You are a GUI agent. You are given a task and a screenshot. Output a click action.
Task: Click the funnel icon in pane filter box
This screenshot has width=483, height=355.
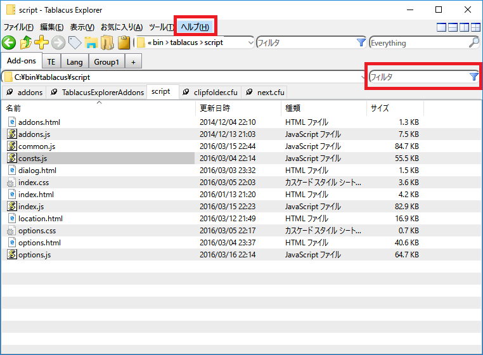coord(473,77)
